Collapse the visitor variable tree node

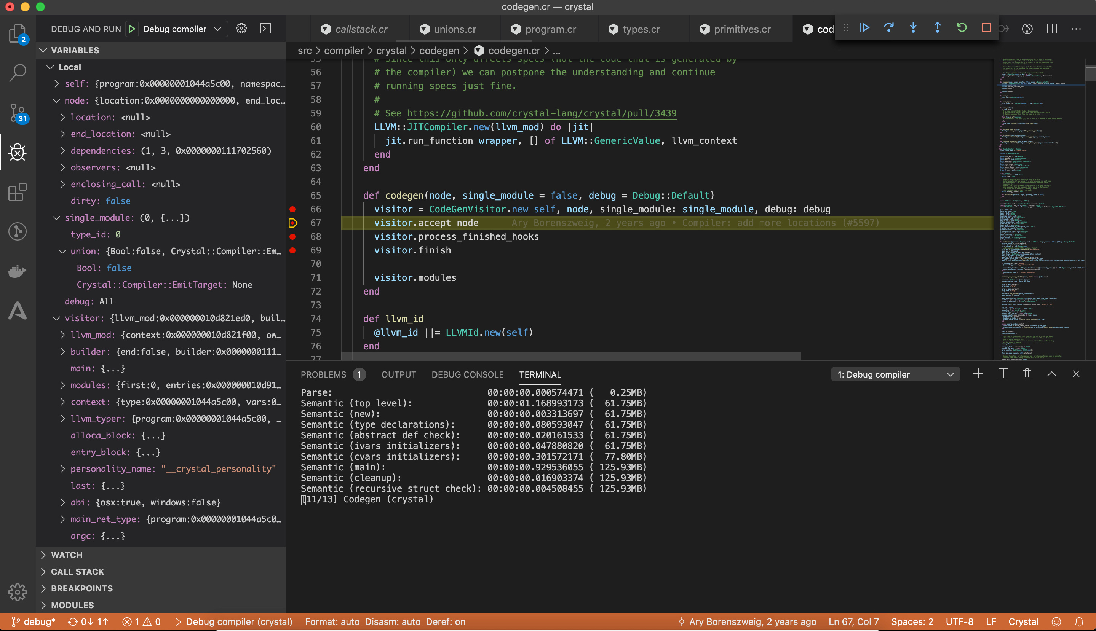pyautogui.click(x=56, y=318)
